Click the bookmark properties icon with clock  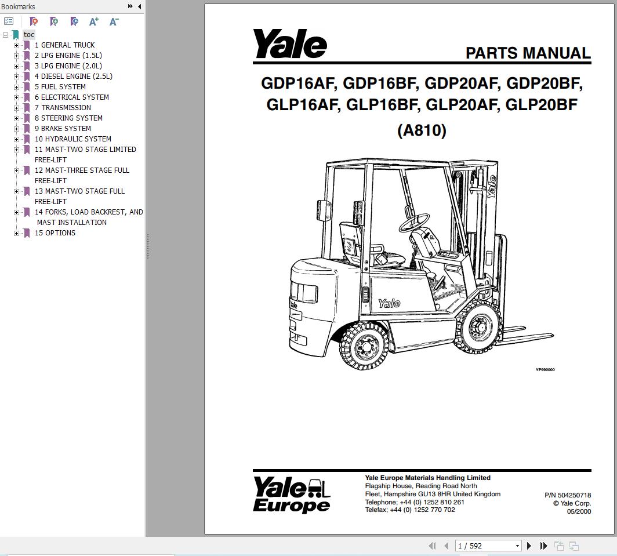[74, 21]
